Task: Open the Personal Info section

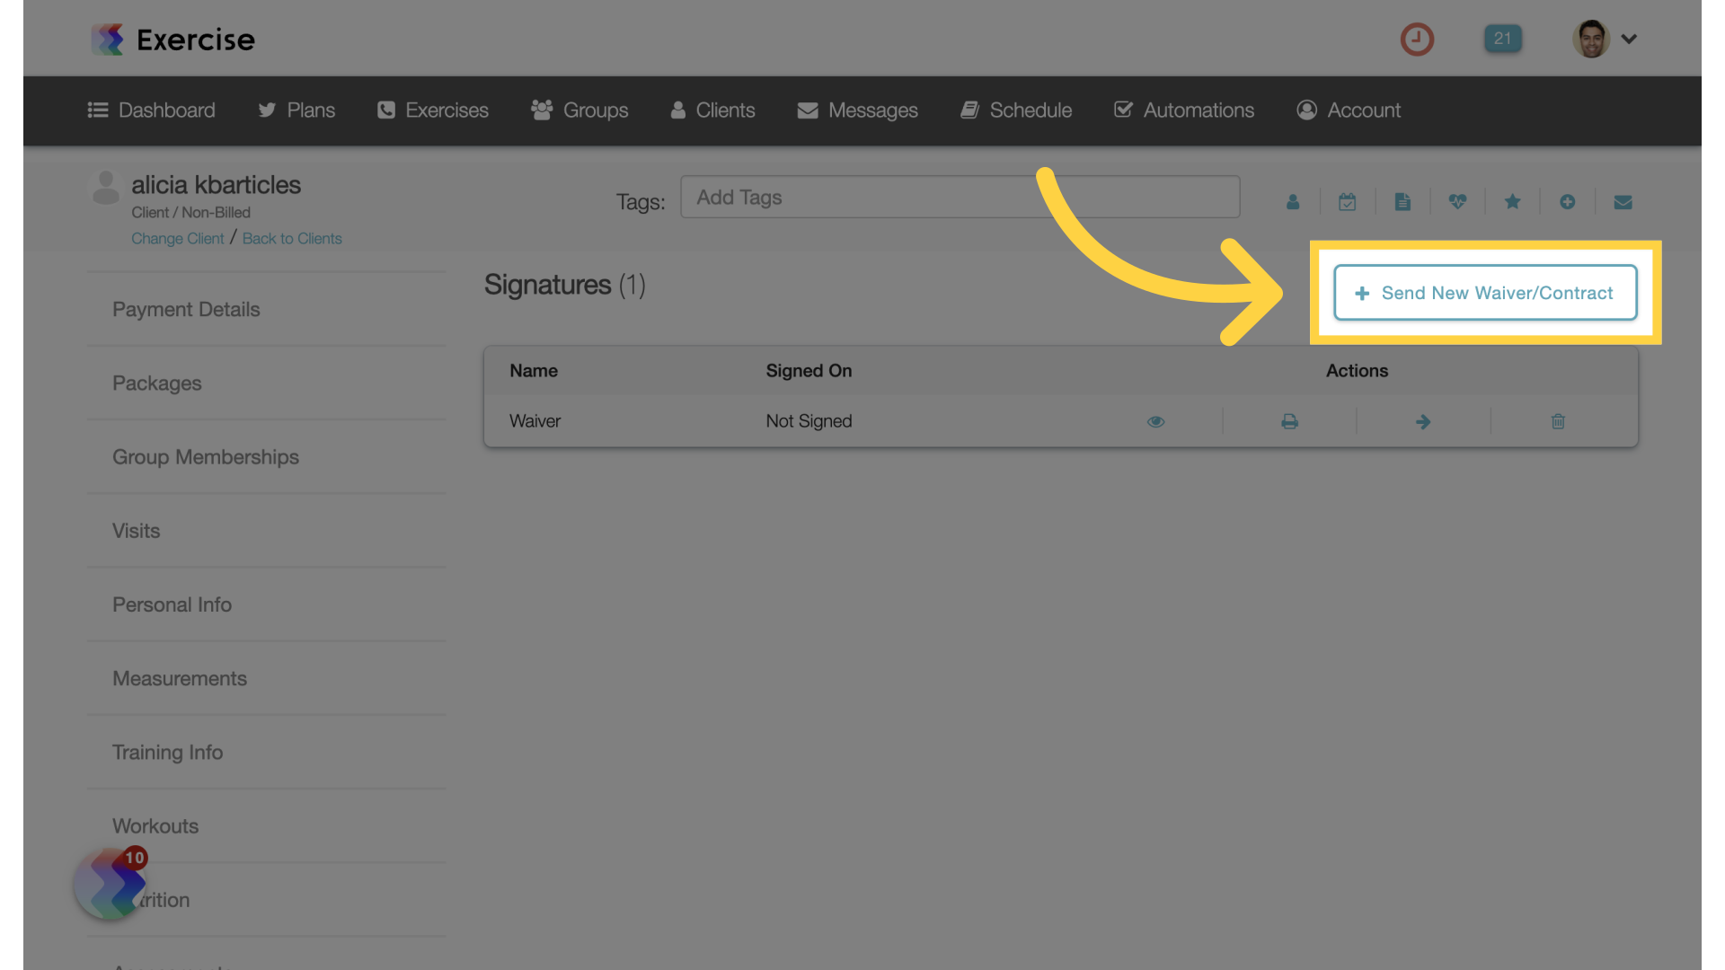Action: point(172,604)
